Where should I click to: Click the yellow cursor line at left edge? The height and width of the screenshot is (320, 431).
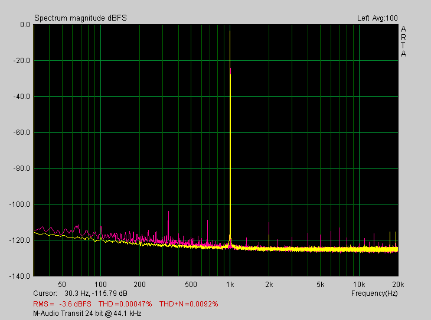pos(34,150)
